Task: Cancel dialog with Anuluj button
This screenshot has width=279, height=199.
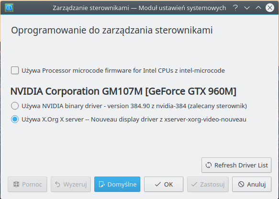Action: [252, 184]
